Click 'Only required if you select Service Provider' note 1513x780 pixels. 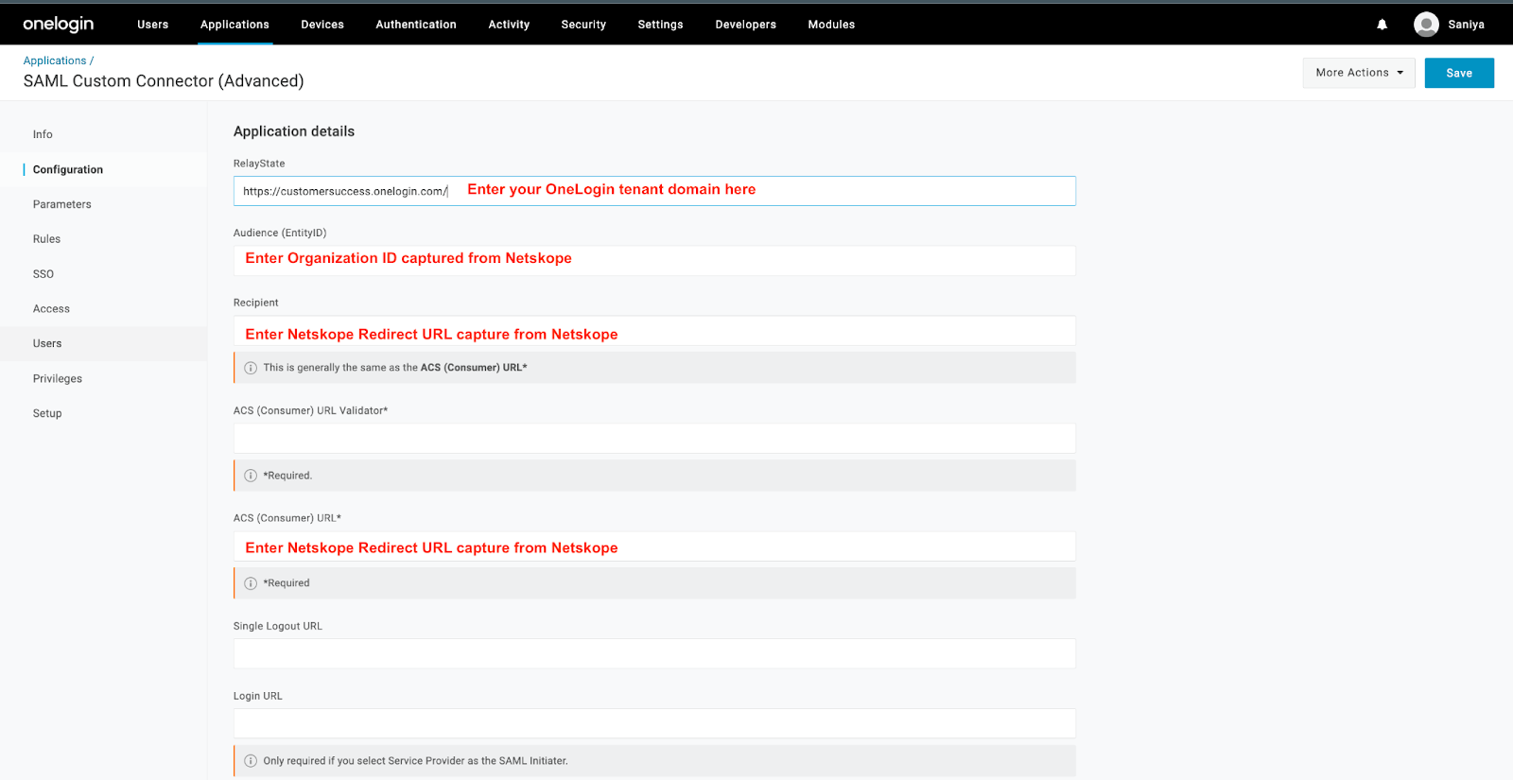415,761
